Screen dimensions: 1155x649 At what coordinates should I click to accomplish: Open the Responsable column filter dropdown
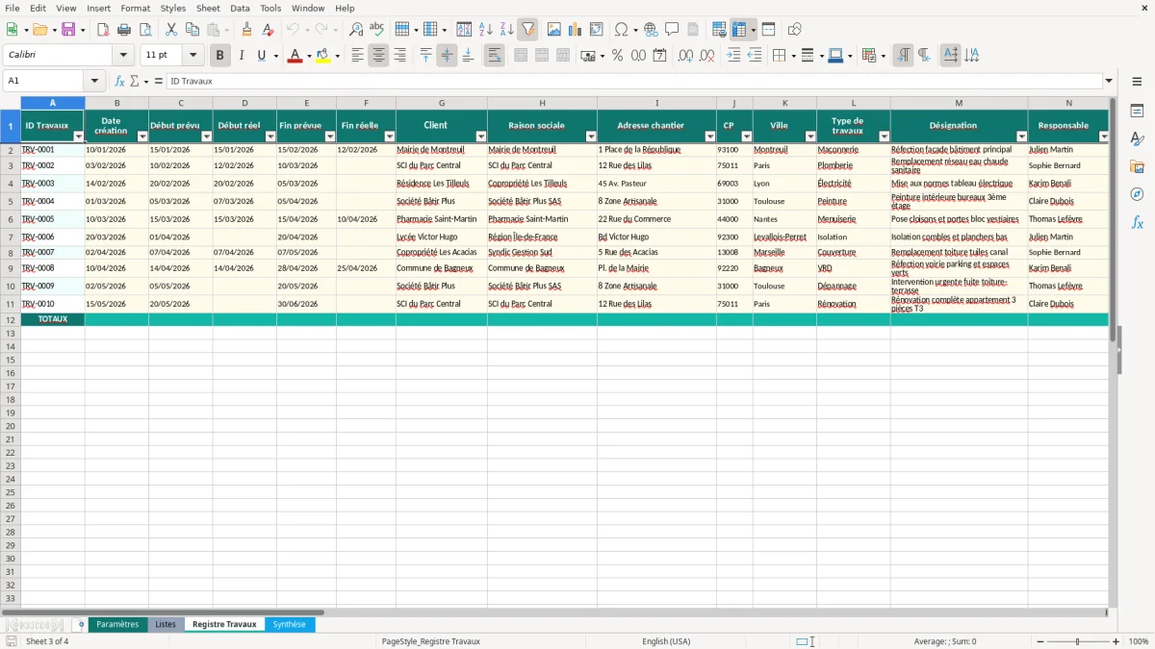click(x=1103, y=137)
